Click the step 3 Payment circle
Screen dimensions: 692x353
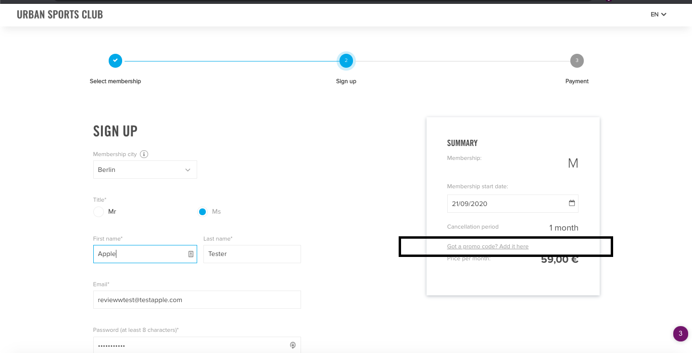(x=577, y=61)
